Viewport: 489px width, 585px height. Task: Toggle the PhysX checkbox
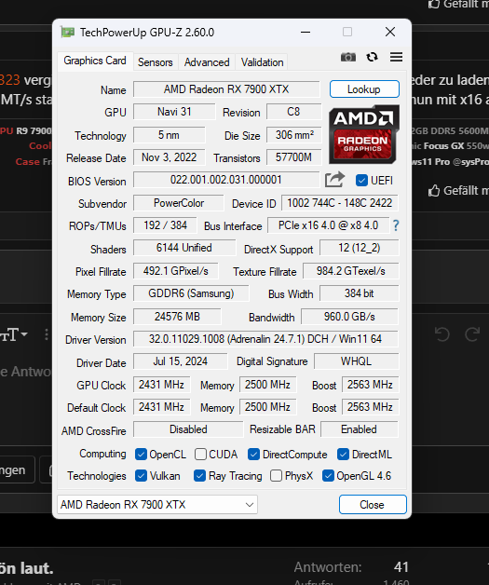tap(276, 476)
